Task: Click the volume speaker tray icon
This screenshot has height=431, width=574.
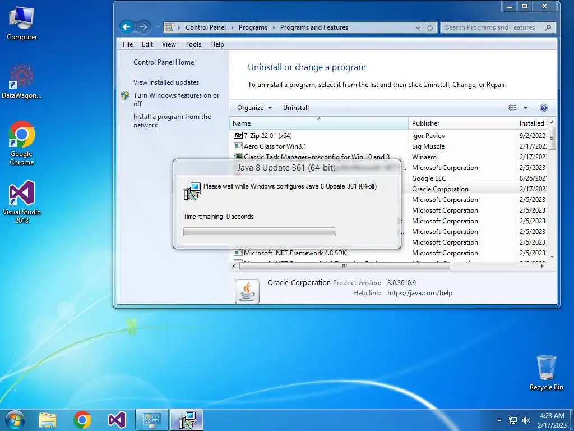Action: click(526, 420)
